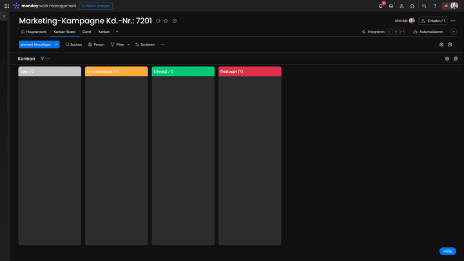The image size is (464, 261).
Task: Click the Kanban widget filter funnel
Action: [42, 59]
